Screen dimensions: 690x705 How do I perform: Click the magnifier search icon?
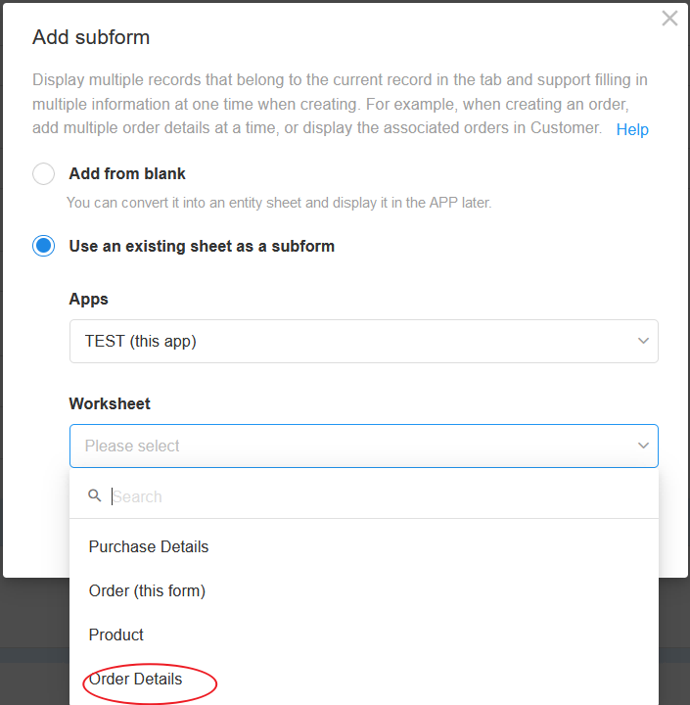pos(94,495)
